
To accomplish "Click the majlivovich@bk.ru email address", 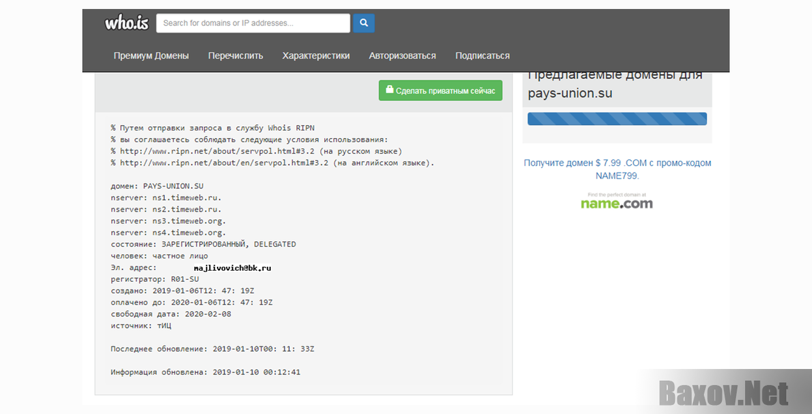I will coord(232,268).
